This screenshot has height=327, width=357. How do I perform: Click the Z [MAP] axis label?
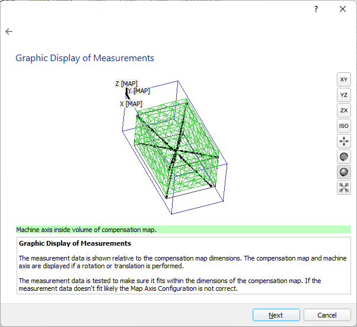click(126, 84)
